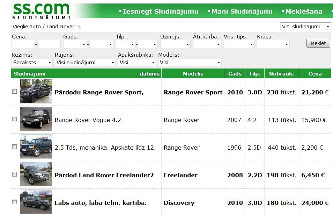The image size is (333, 215).
Task: Click price 15,900 € cell
Action: tap(314, 120)
